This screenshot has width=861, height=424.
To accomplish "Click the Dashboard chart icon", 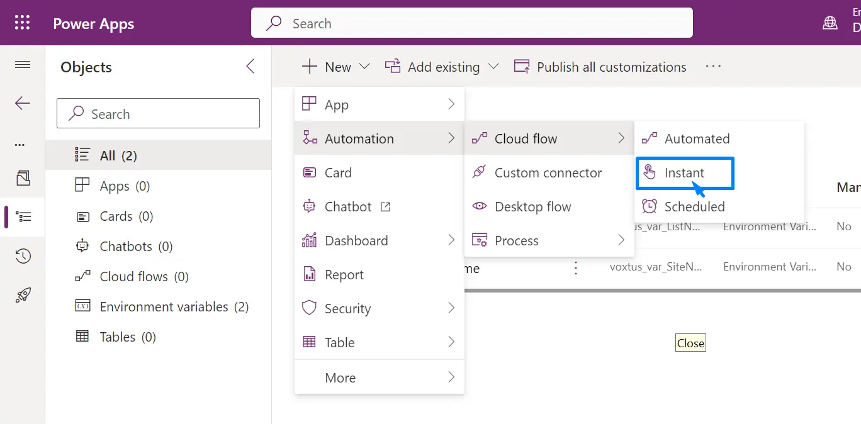I will (x=309, y=240).
